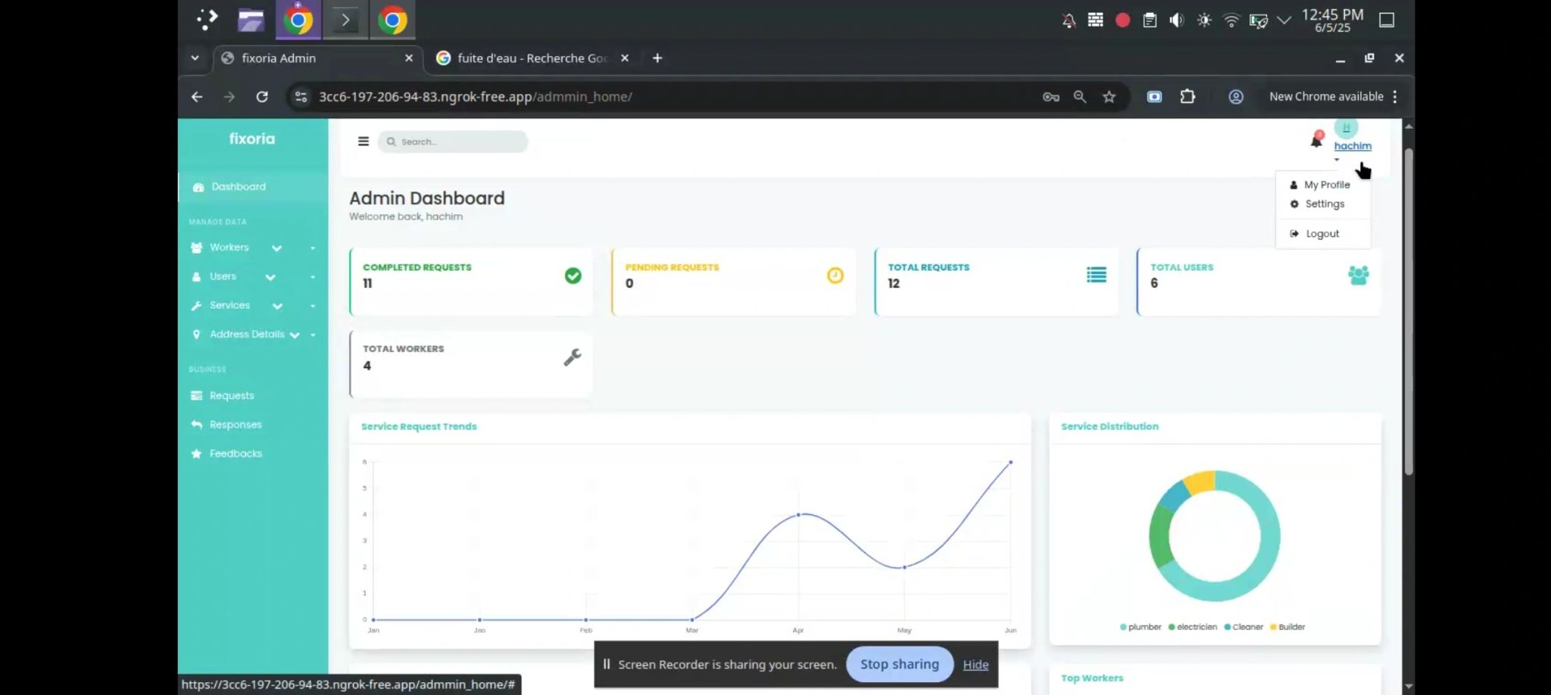Choose Logout in the user dropdown
The height and width of the screenshot is (695, 1551).
click(x=1322, y=234)
